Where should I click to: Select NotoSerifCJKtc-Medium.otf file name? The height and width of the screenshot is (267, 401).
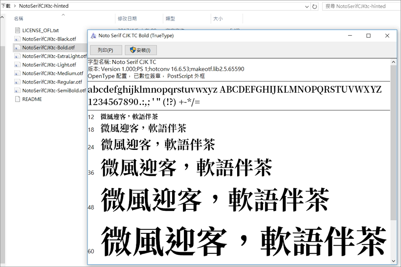(x=53, y=74)
